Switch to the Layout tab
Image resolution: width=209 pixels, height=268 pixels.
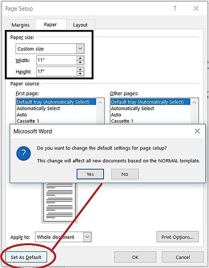tap(80, 25)
